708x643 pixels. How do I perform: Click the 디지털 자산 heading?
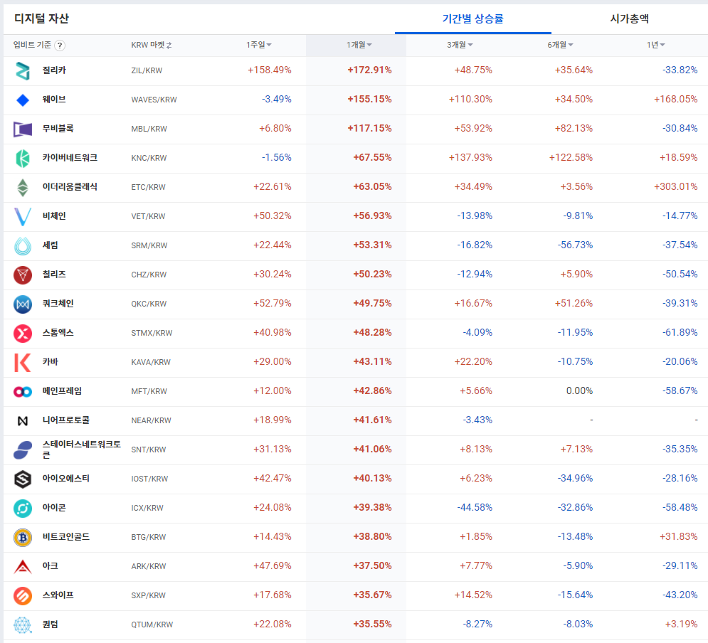(x=41, y=18)
